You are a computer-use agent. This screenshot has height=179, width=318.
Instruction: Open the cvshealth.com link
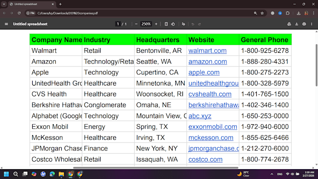pos(210,94)
